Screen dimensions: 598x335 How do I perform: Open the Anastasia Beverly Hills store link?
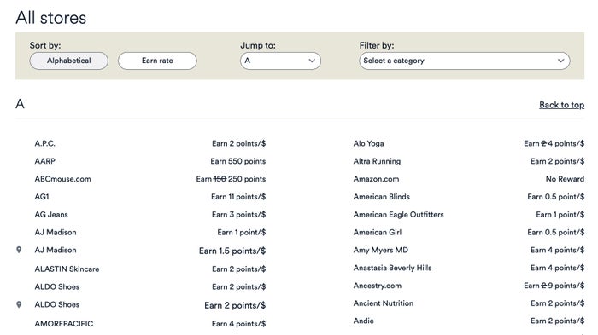tap(392, 268)
